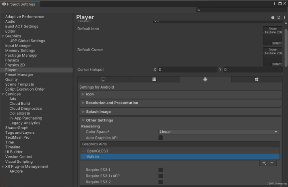Expand the Splash Image section
The height and width of the screenshot is (187, 288).
[x=98, y=112]
